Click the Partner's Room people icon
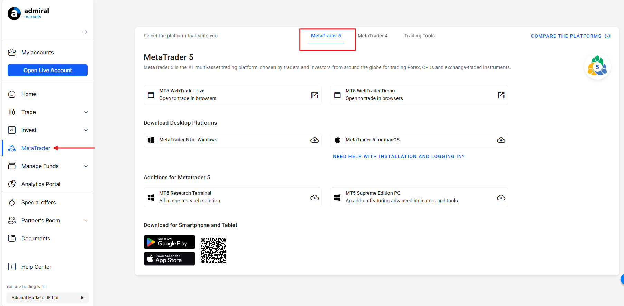Screen dimensions: 624x306 [12, 220]
